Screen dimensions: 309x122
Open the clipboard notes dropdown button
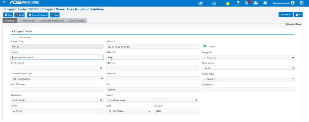tap(298, 14)
